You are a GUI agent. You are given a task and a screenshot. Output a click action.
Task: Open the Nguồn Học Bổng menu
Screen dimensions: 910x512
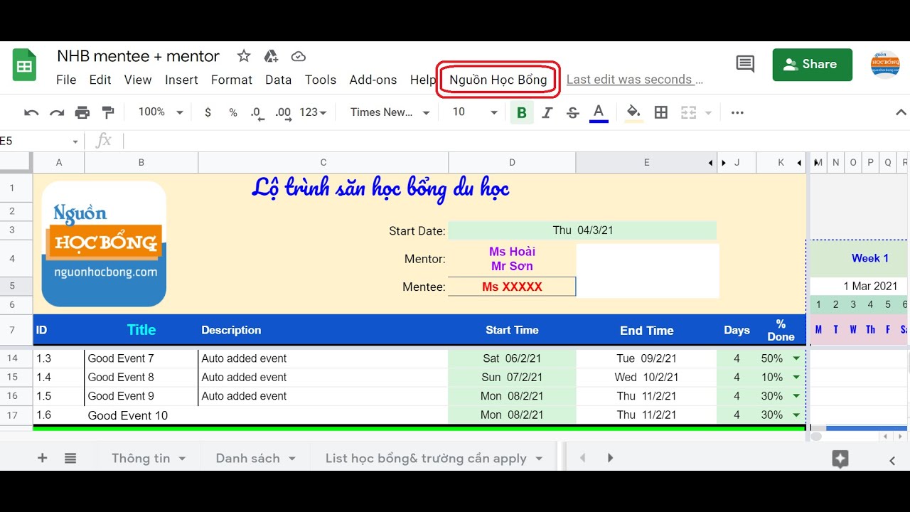(x=497, y=80)
